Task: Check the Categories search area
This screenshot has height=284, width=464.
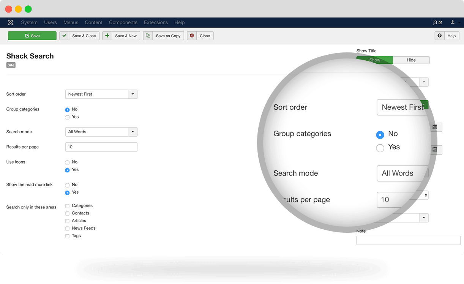Action: pyautogui.click(x=67, y=206)
